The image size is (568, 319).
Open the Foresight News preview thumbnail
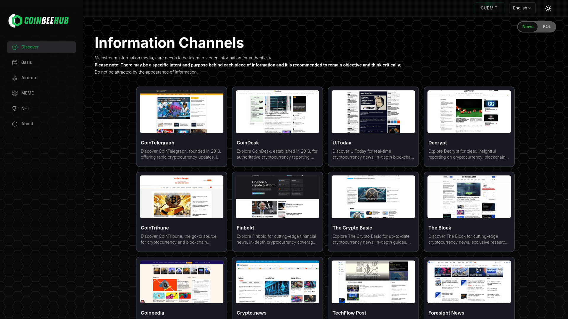469,282
